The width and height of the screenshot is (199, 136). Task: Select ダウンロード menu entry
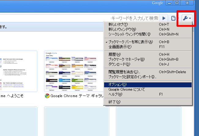(x=119, y=64)
